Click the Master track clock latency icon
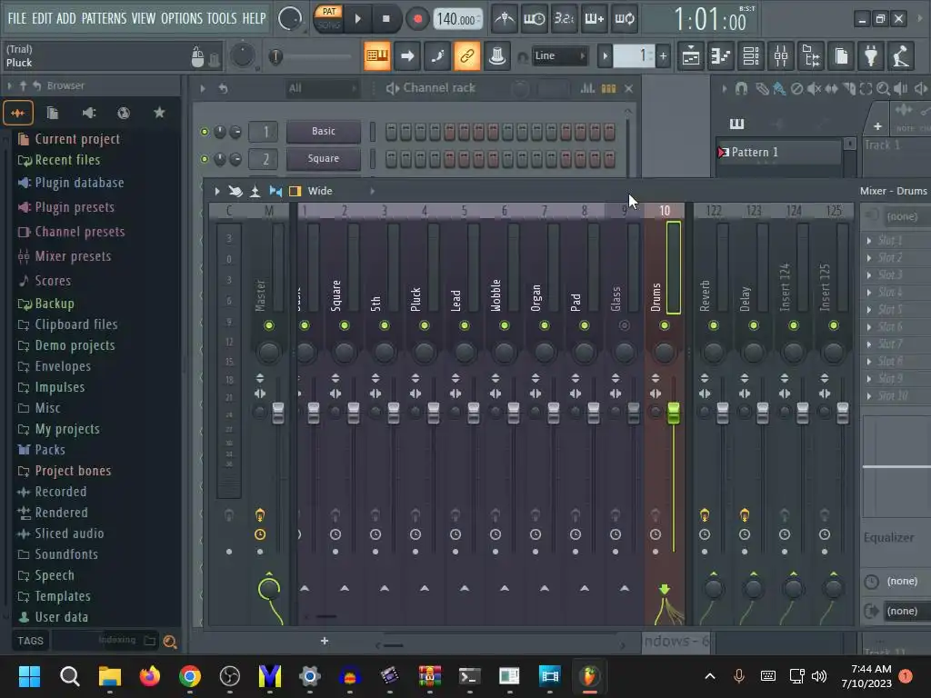 click(x=260, y=534)
